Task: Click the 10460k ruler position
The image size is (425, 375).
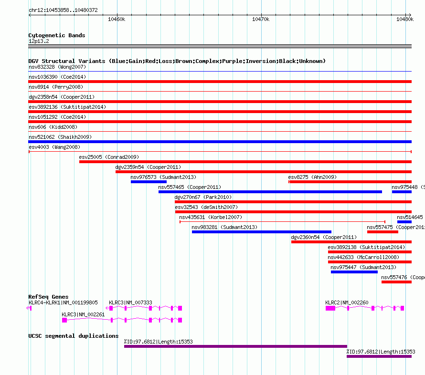Action: 117,19
